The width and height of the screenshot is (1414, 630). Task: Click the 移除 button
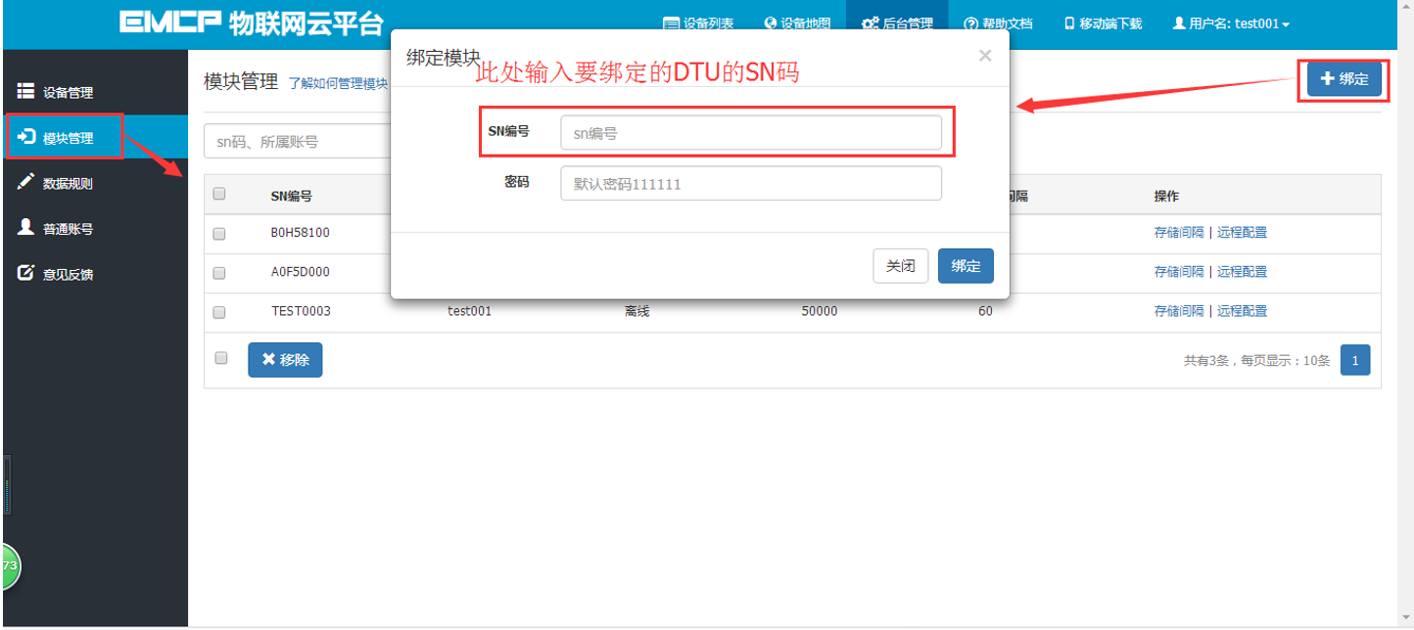click(285, 360)
